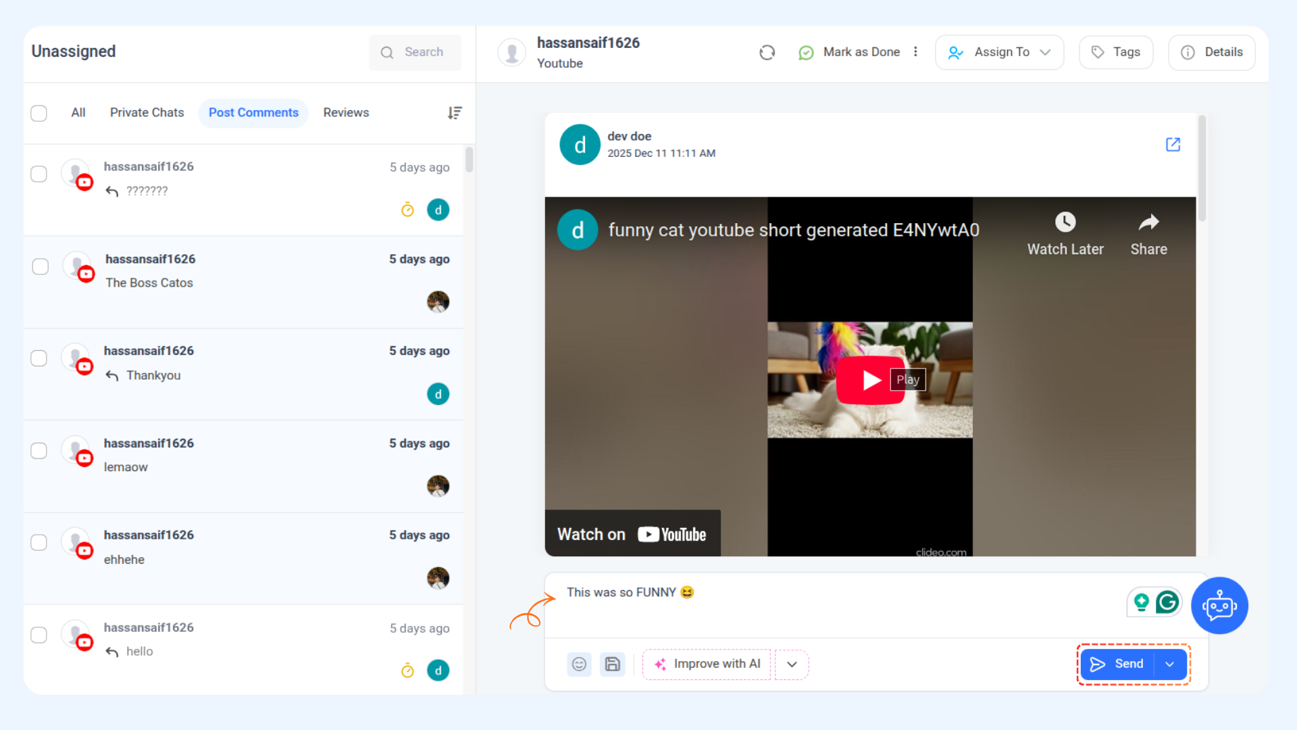Check the select-all conversations checkbox
Image resolution: width=1297 pixels, height=730 pixels.
tap(39, 113)
